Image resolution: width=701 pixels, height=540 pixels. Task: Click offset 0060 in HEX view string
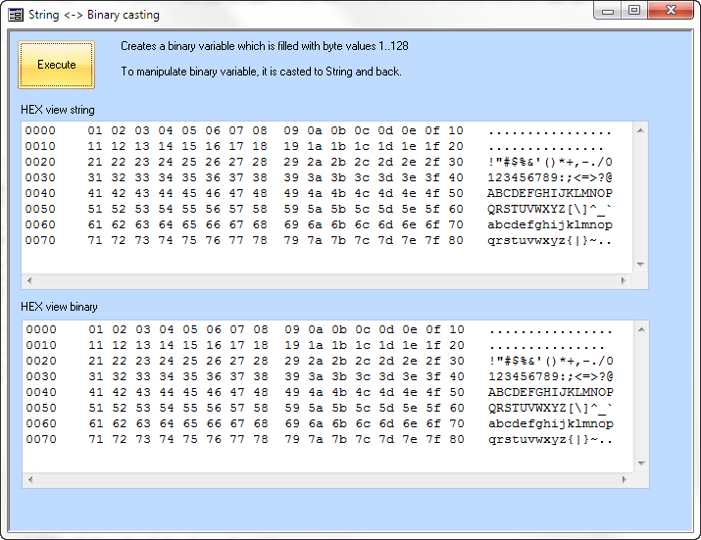(x=40, y=224)
